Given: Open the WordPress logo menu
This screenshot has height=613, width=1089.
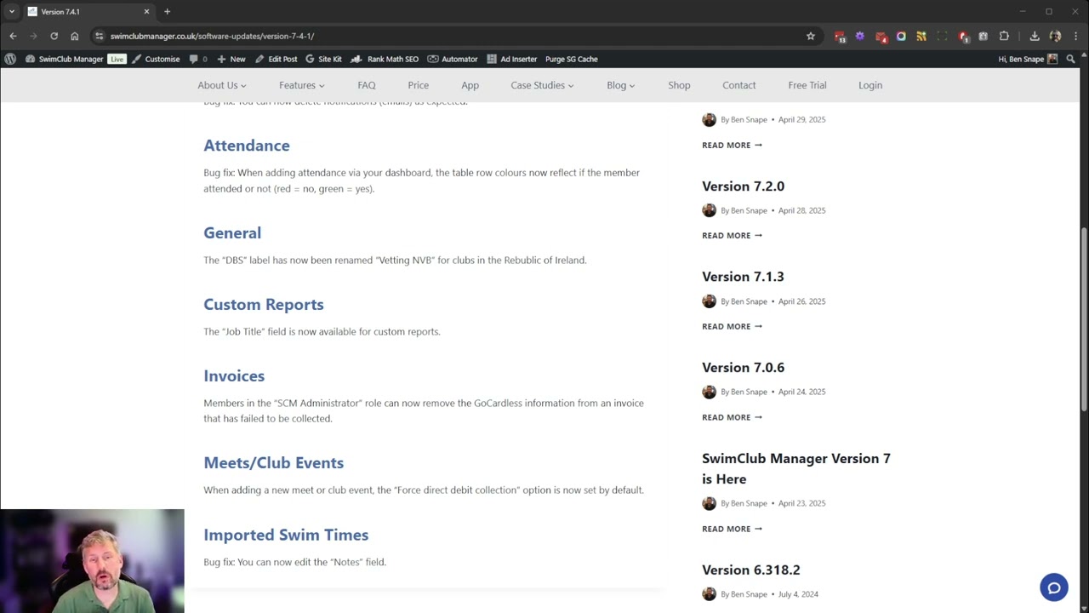Looking at the screenshot, I should coord(10,59).
